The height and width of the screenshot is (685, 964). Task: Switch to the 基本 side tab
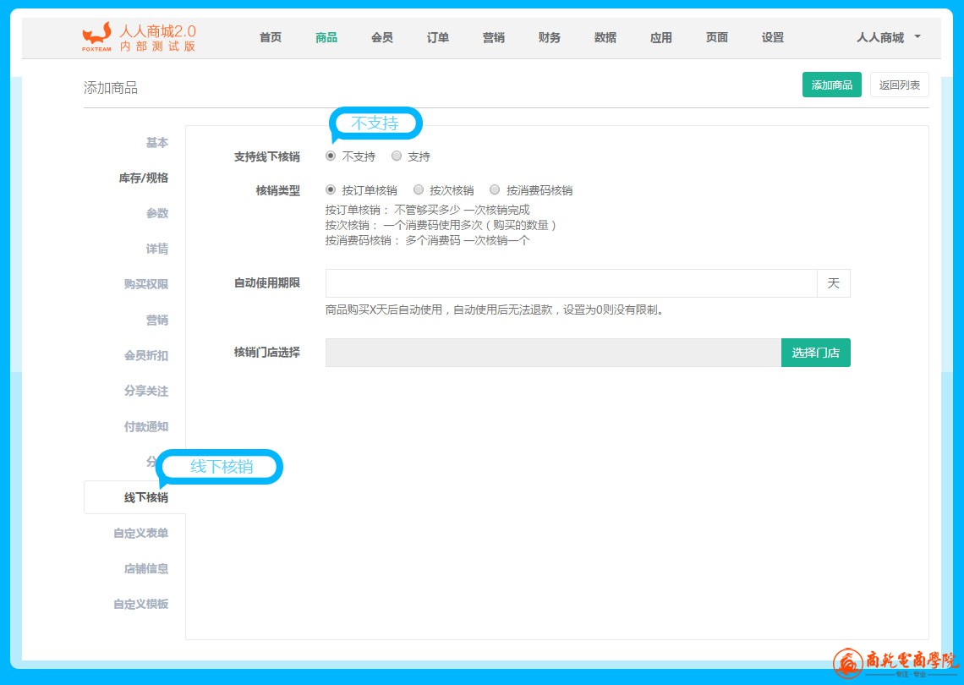point(156,143)
